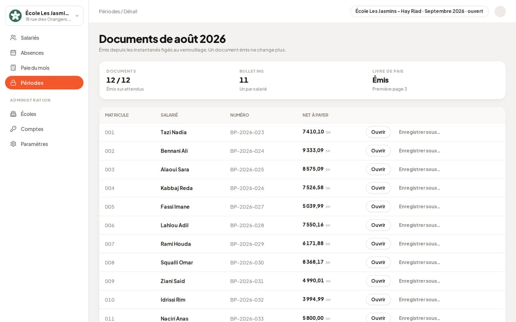Viewport: 516px width, 322px height.
Task: Click the Absences calendar icon
Action: click(x=13, y=53)
